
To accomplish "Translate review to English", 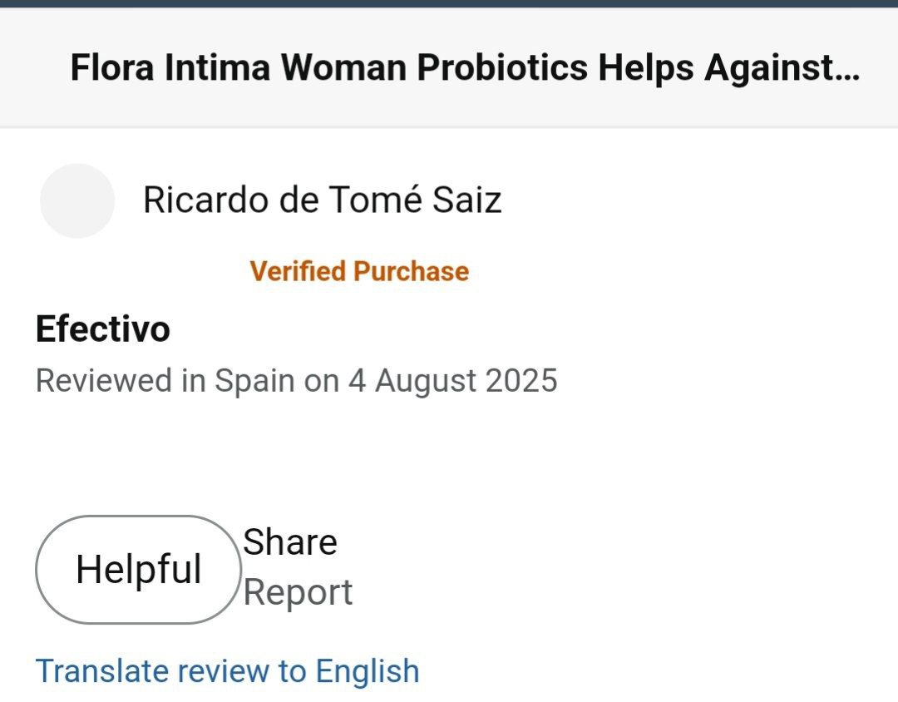I will [x=227, y=670].
